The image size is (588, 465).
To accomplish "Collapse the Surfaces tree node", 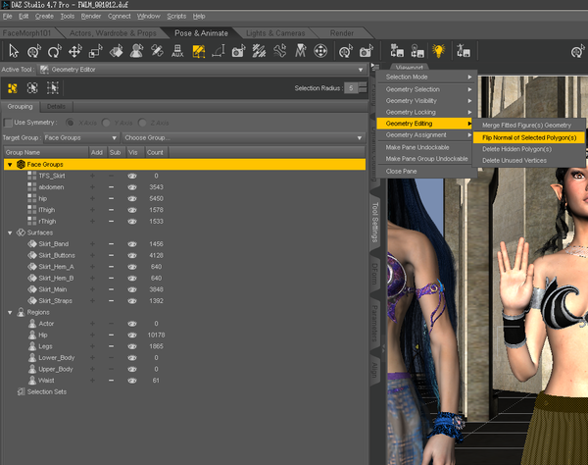I will click(x=10, y=232).
